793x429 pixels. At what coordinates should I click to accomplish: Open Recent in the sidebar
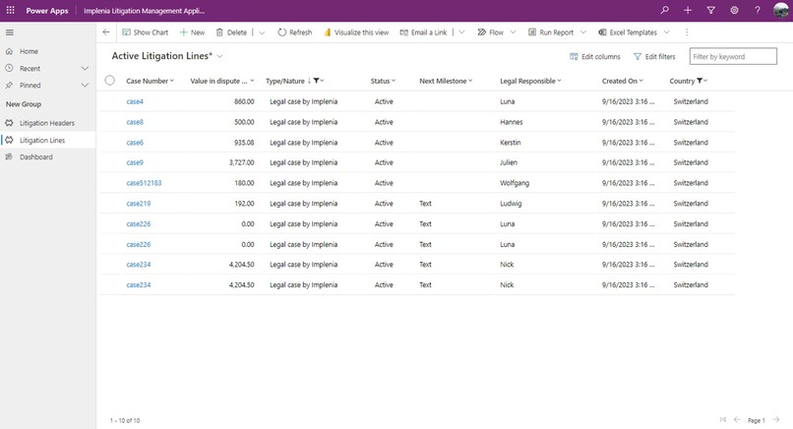(30, 68)
